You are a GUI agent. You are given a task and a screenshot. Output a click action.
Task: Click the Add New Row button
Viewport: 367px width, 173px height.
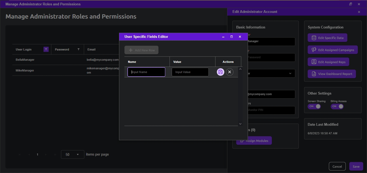(x=141, y=50)
